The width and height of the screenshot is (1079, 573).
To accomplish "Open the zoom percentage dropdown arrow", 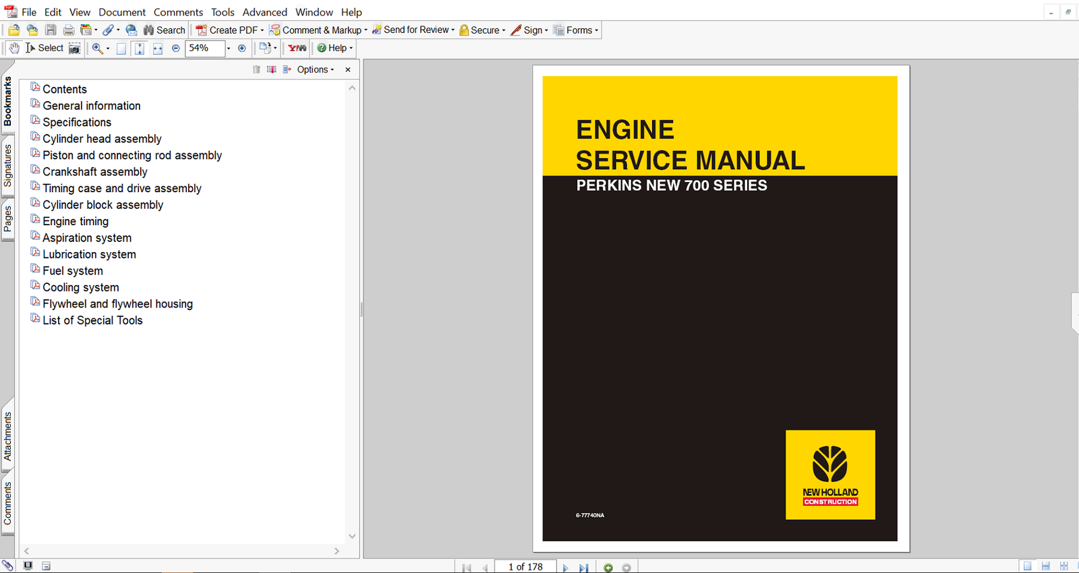I will point(229,49).
